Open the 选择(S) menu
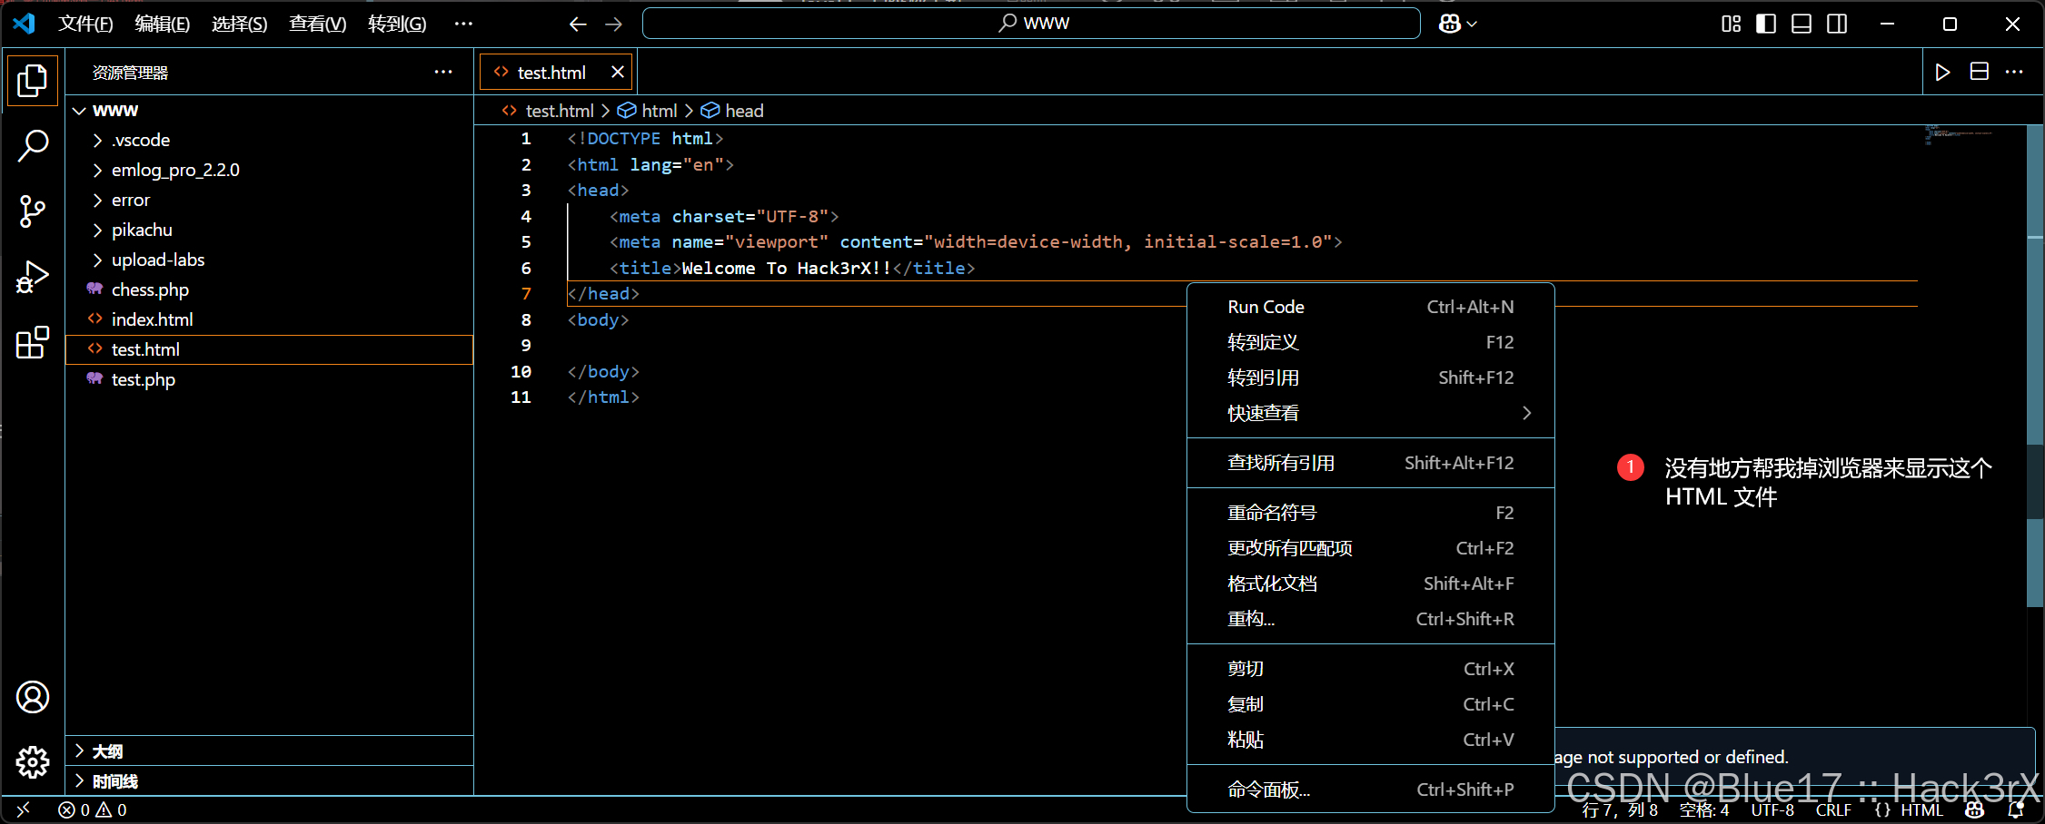Screen dimensions: 2045x824 click(240, 24)
